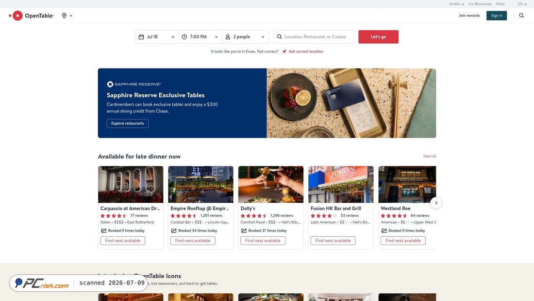
Task: Open the location pin selector
Action: point(64,16)
